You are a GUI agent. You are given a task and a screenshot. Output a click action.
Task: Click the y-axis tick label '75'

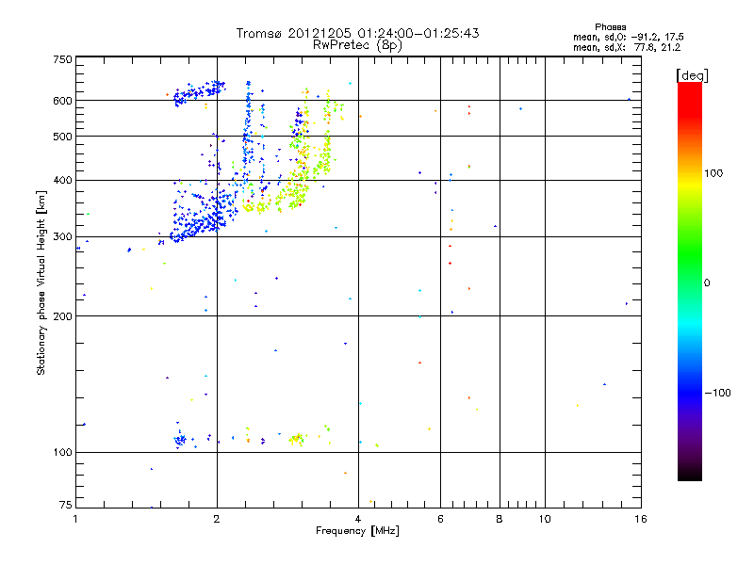pos(66,505)
